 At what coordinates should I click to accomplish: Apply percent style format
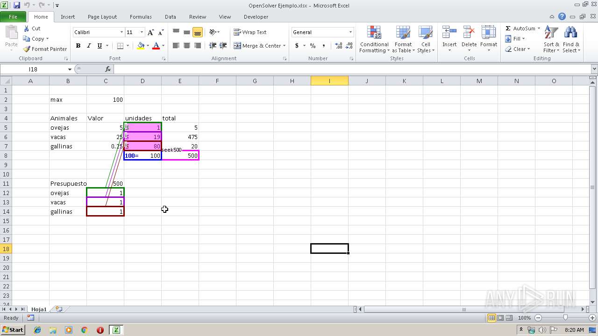pyautogui.click(x=313, y=46)
